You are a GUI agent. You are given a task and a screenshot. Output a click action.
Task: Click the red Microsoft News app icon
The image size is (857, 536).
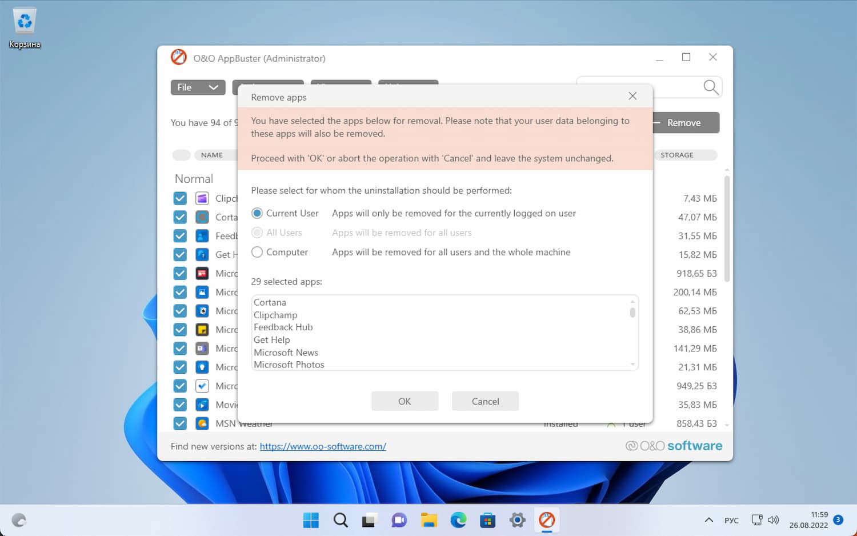pos(202,274)
